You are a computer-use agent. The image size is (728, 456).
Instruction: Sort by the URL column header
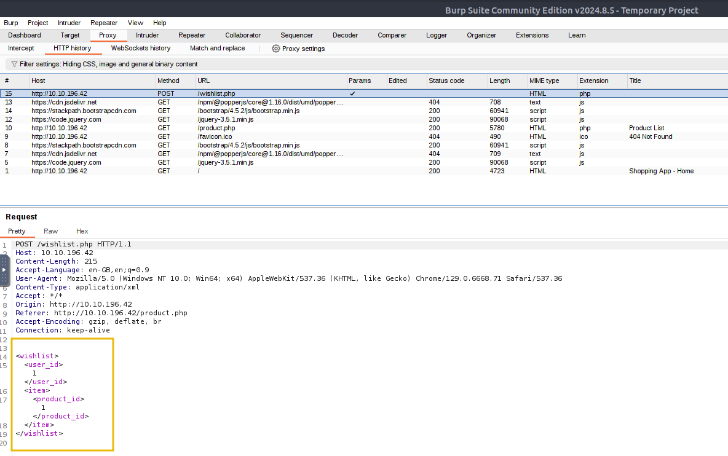271,81
